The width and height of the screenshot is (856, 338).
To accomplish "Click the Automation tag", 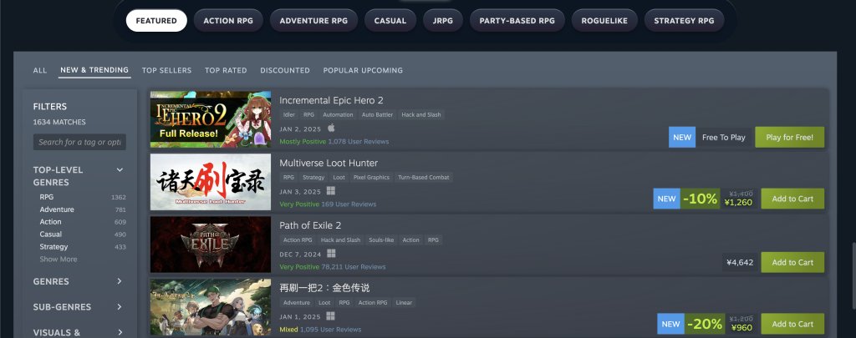I will [338, 115].
